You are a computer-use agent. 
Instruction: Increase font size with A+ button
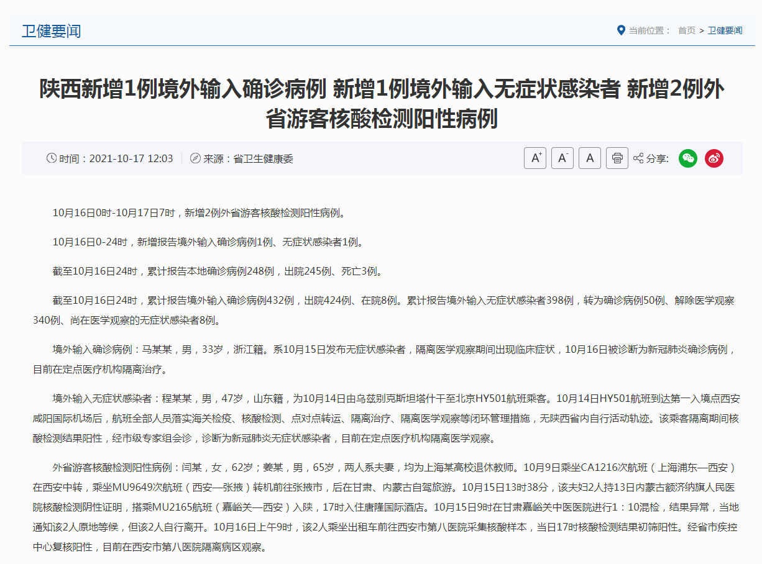coord(535,158)
